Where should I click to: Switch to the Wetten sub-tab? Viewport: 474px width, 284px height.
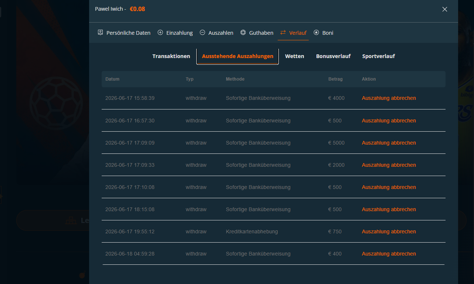[x=295, y=56]
